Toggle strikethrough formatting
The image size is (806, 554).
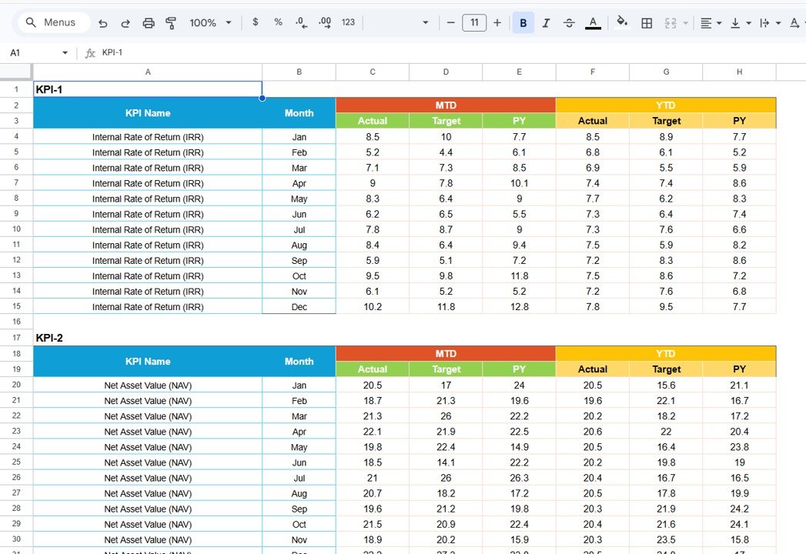click(x=569, y=22)
